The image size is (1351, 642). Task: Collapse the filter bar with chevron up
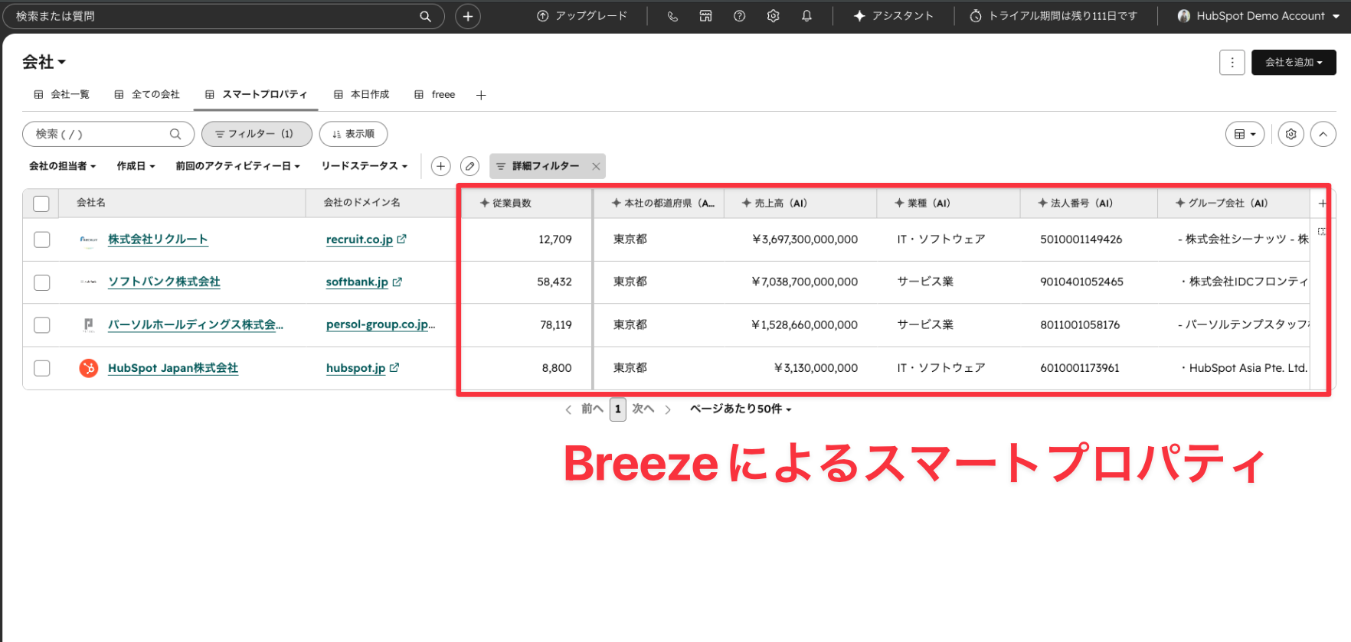tap(1323, 135)
